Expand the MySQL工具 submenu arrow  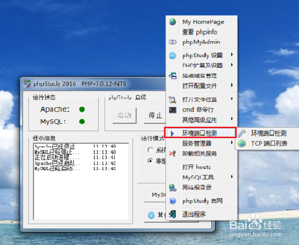232,176
